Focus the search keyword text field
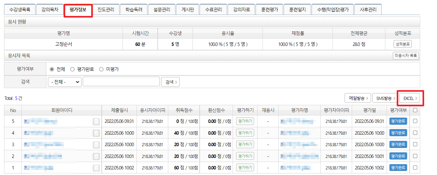Image resolution: width=437 pixels, height=175 pixels. pos(121,82)
